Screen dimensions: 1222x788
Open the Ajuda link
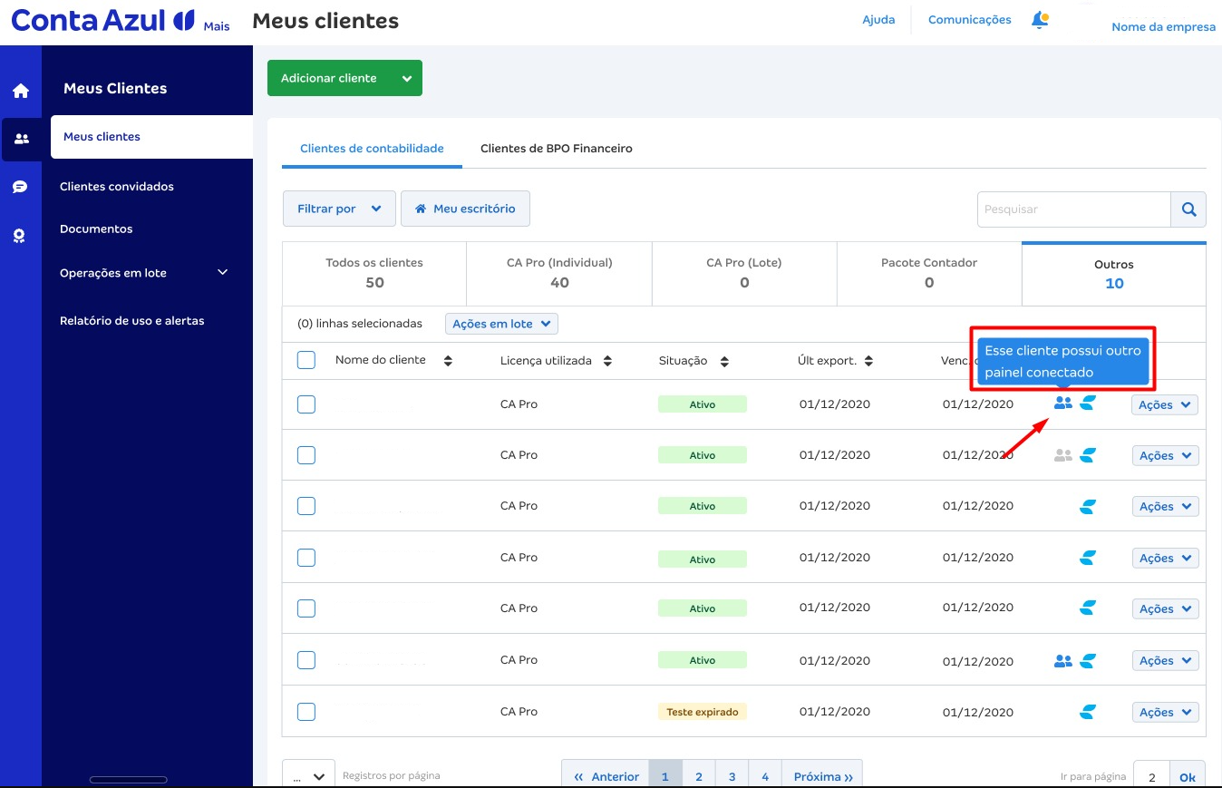tap(878, 20)
